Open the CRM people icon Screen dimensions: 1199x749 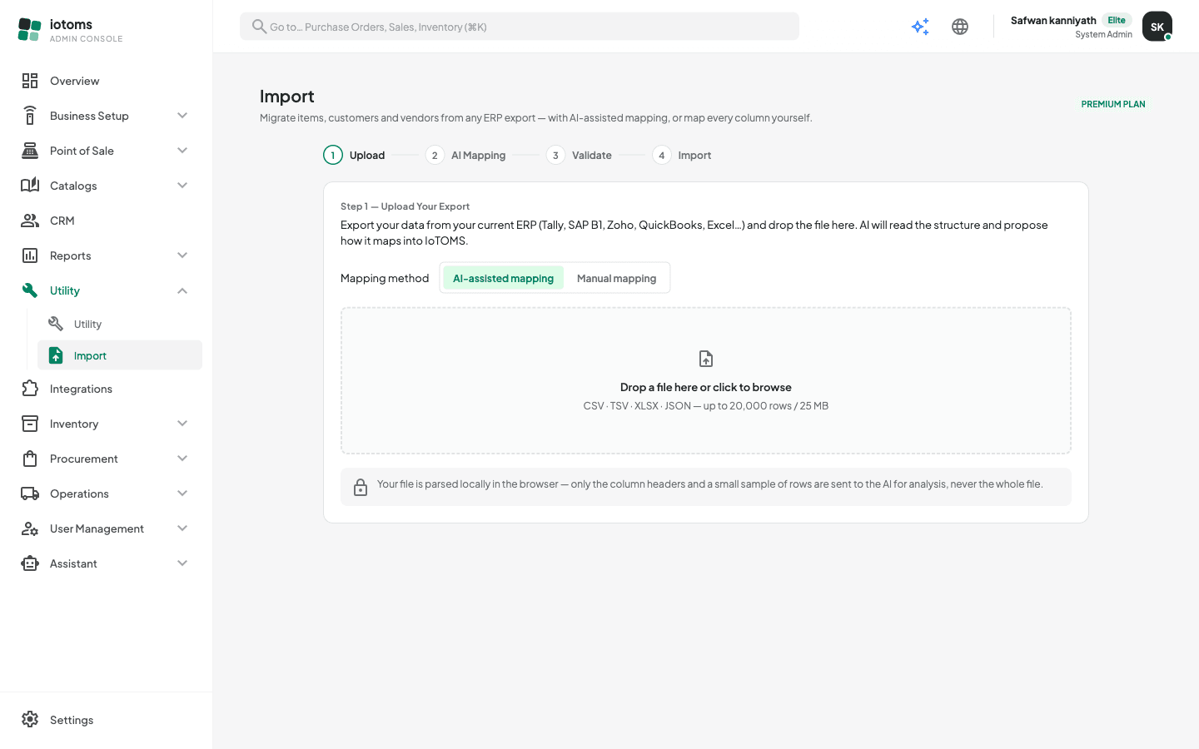(30, 221)
